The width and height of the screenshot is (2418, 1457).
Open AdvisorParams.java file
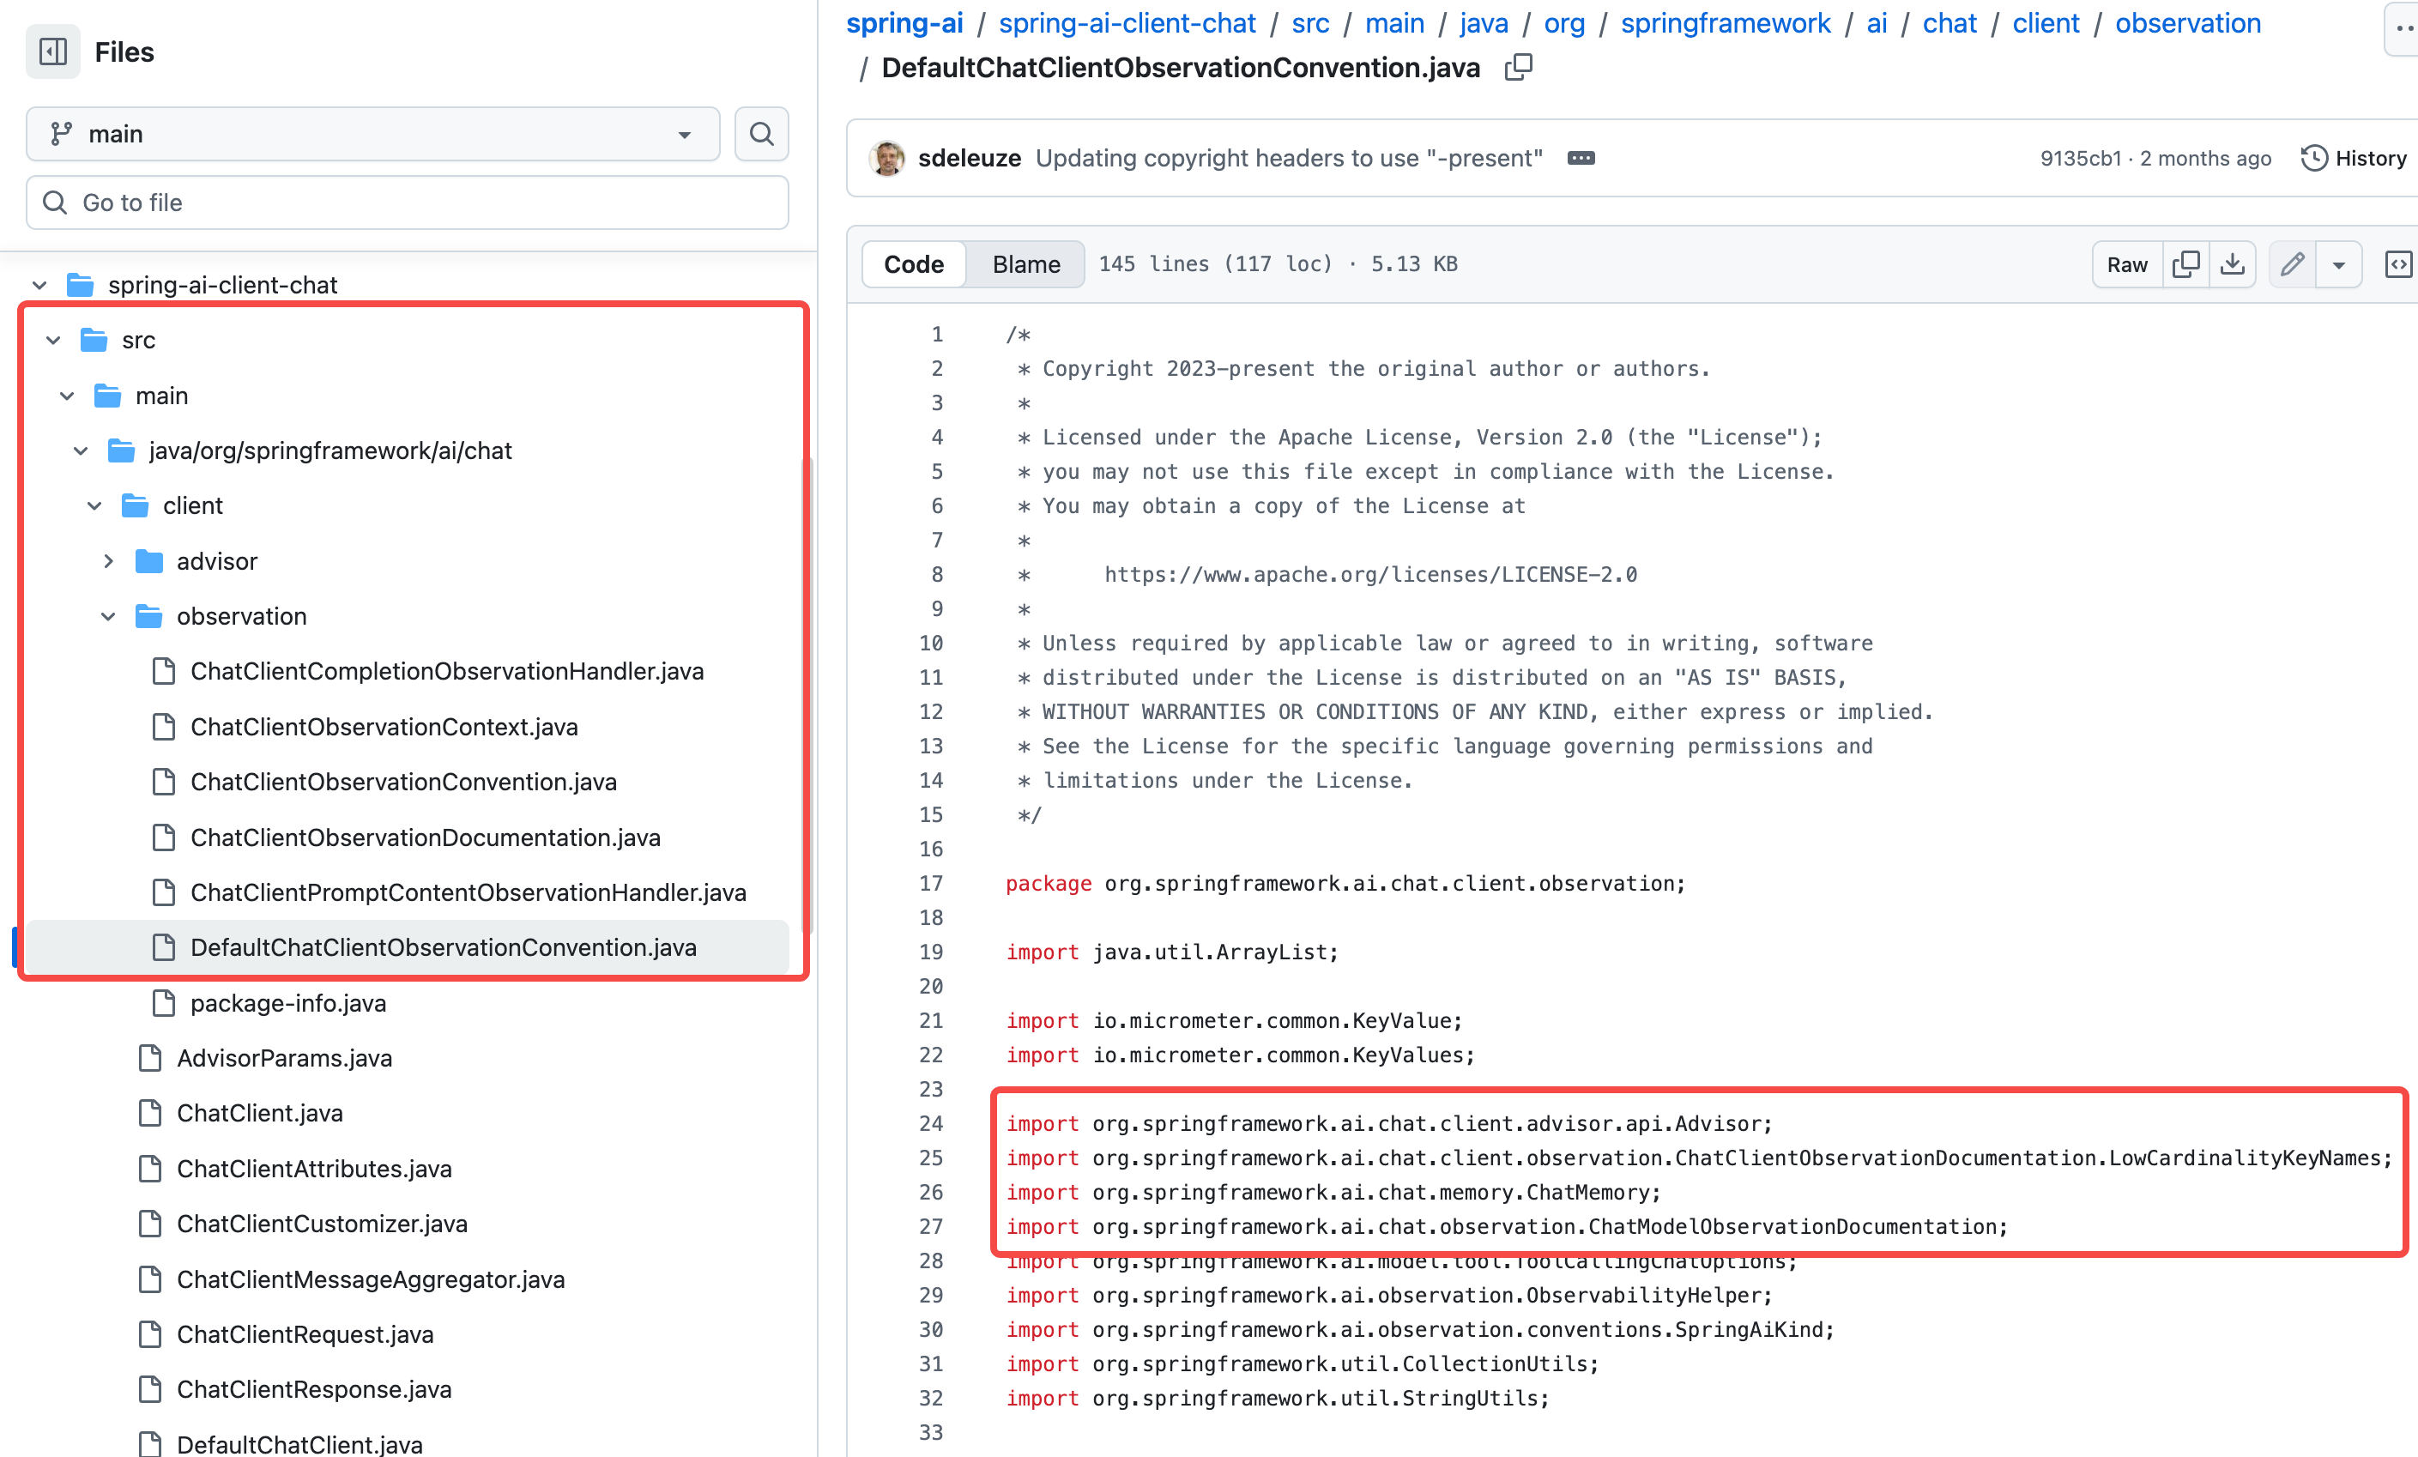click(x=285, y=1058)
